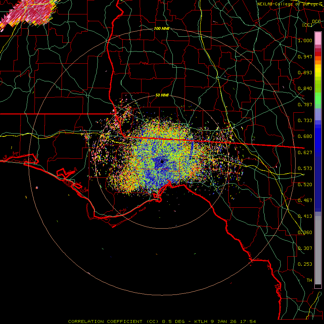
Task: Click the 0.787 color scale value
Action: pos(305,104)
